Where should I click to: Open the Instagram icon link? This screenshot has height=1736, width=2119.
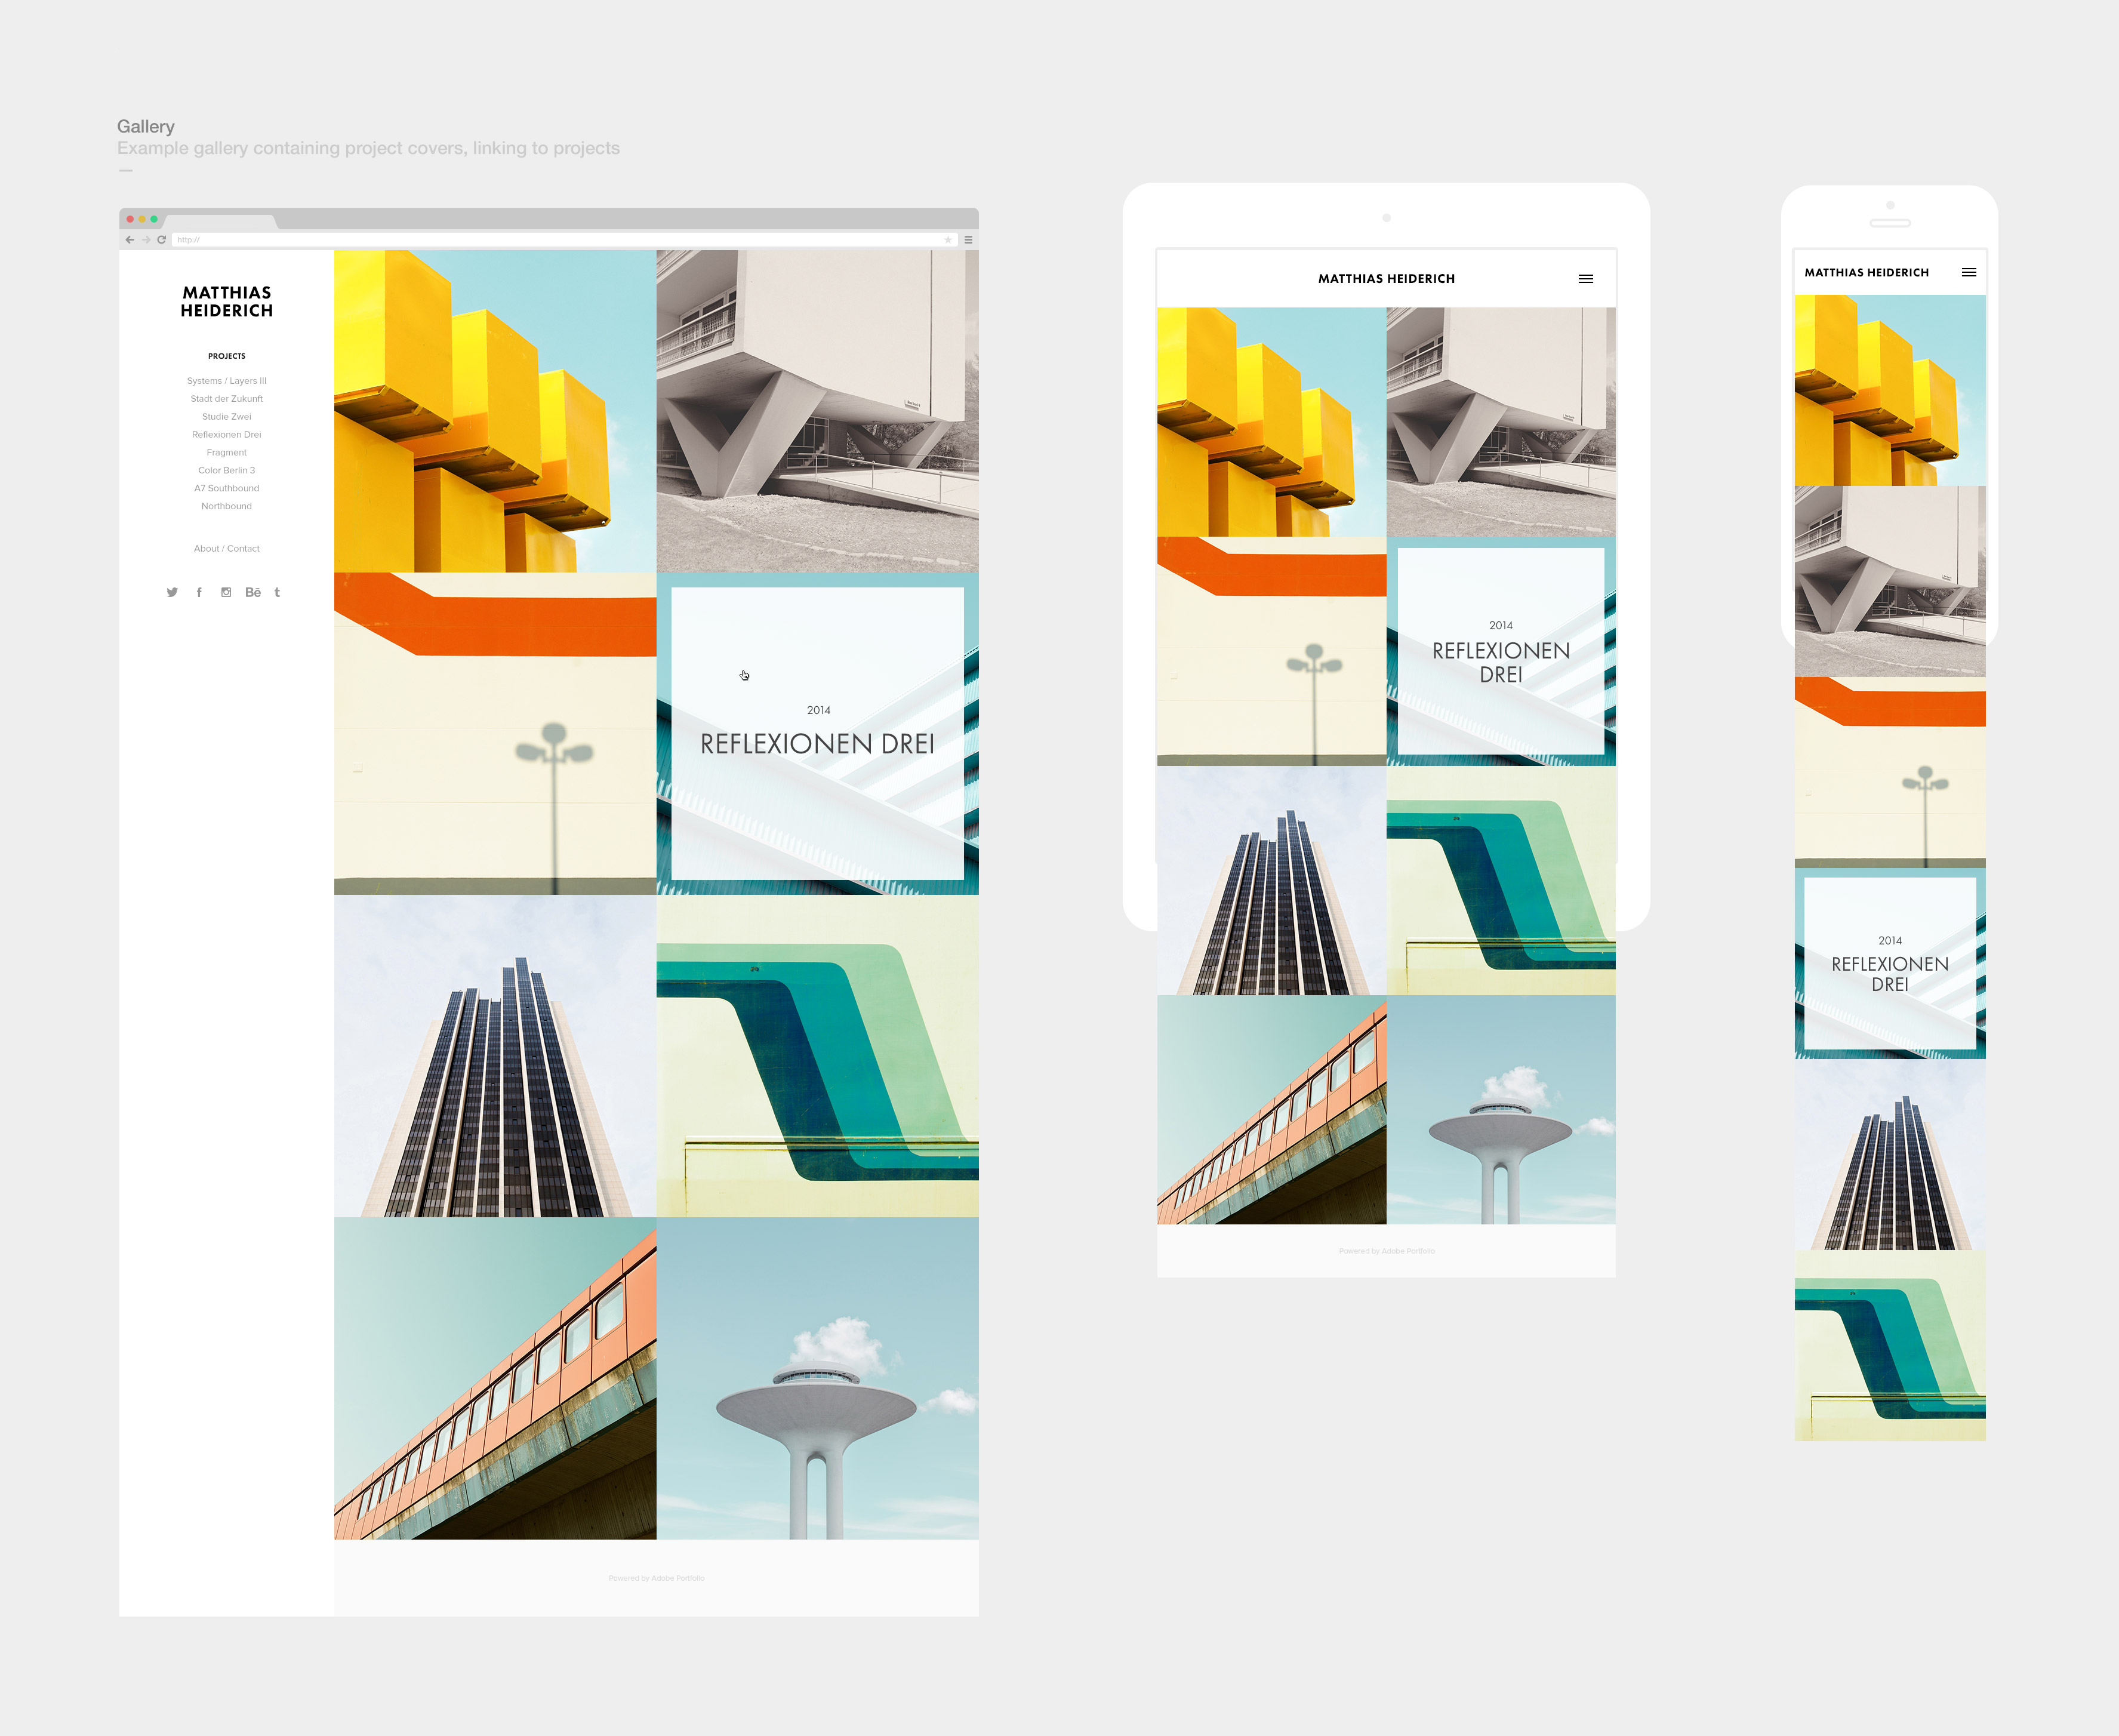click(x=226, y=592)
